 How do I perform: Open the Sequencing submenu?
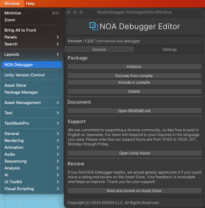32,161
